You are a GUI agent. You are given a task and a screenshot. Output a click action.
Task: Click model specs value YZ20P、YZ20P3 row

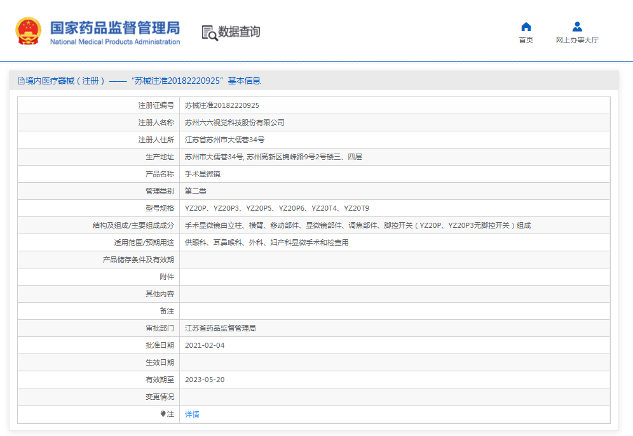click(276, 208)
